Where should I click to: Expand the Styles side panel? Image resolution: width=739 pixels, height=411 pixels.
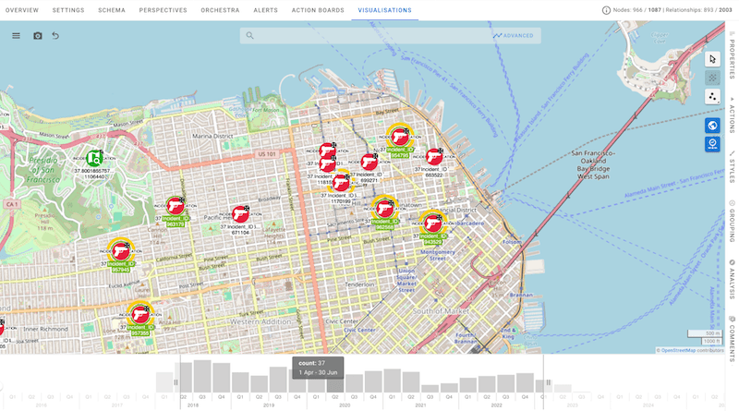point(732,166)
